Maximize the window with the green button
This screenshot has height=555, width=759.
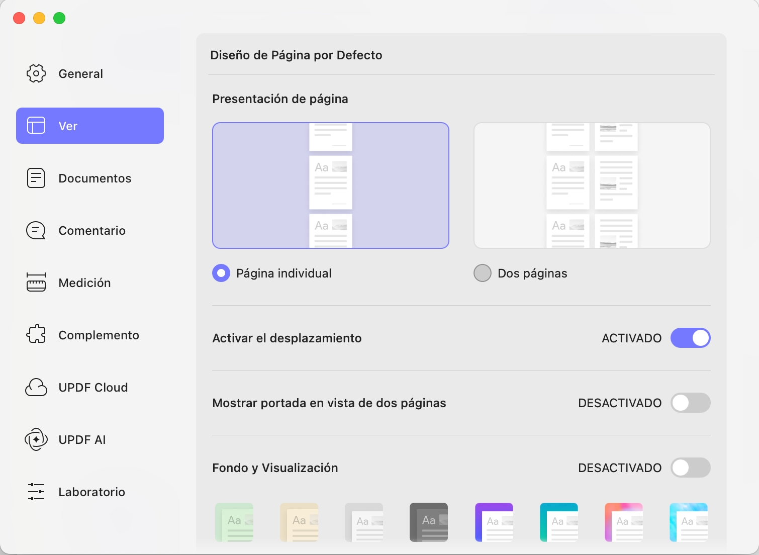[59, 18]
